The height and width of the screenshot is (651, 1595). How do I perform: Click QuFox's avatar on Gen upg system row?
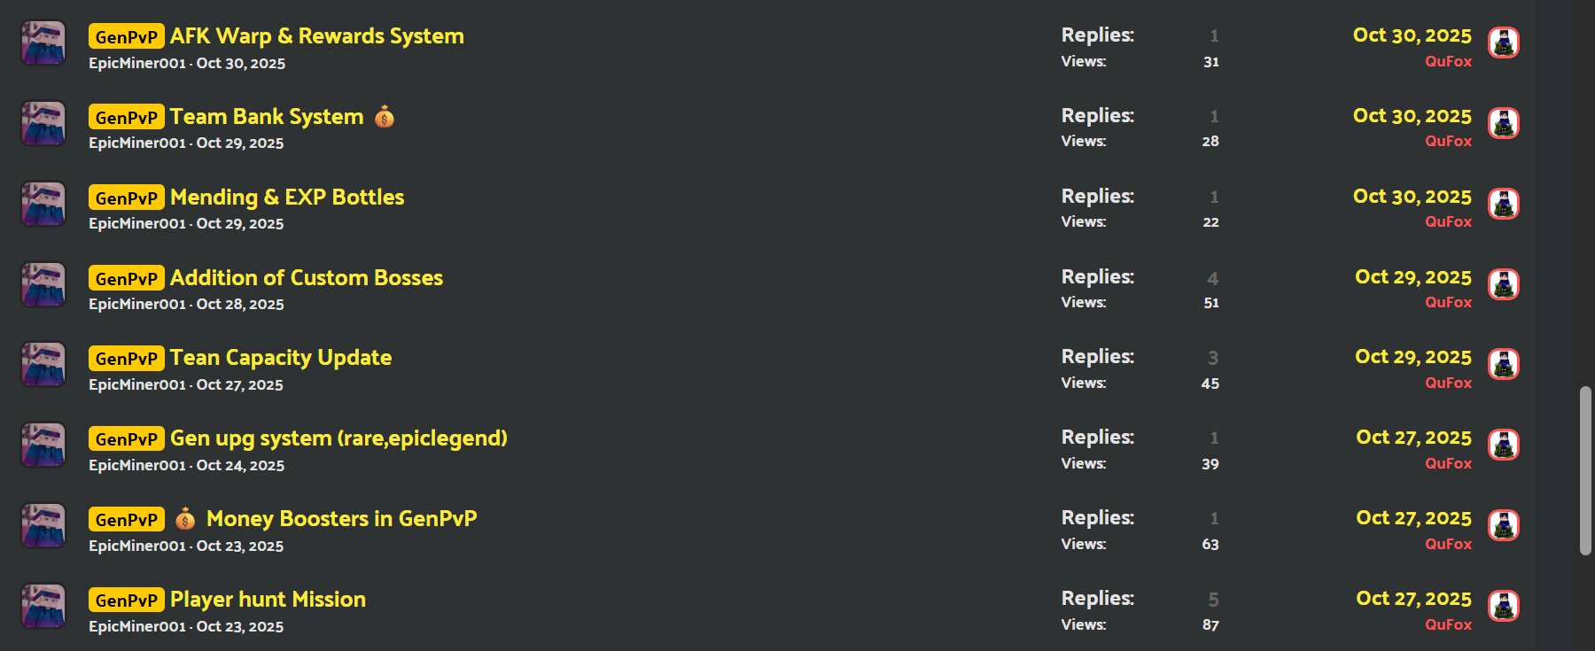(x=1503, y=445)
